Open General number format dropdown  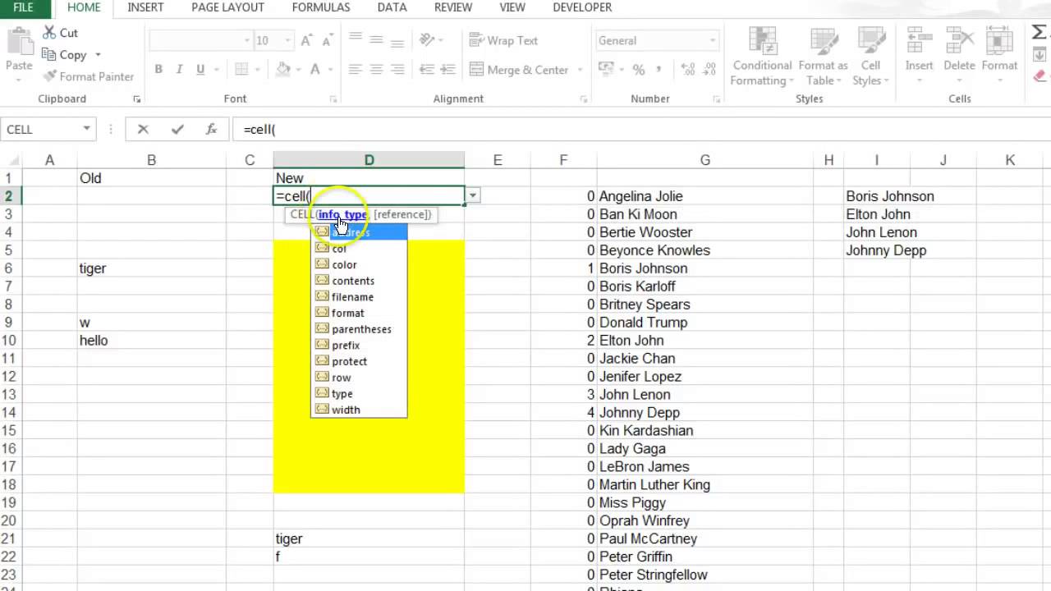pos(712,40)
